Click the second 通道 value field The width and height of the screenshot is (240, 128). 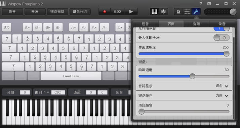click(103, 92)
